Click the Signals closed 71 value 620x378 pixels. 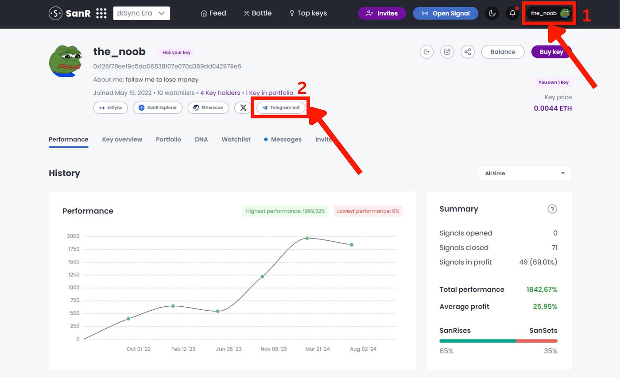coord(554,247)
